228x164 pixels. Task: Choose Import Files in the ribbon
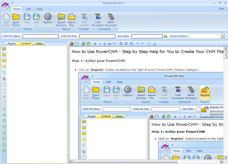tap(72, 20)
